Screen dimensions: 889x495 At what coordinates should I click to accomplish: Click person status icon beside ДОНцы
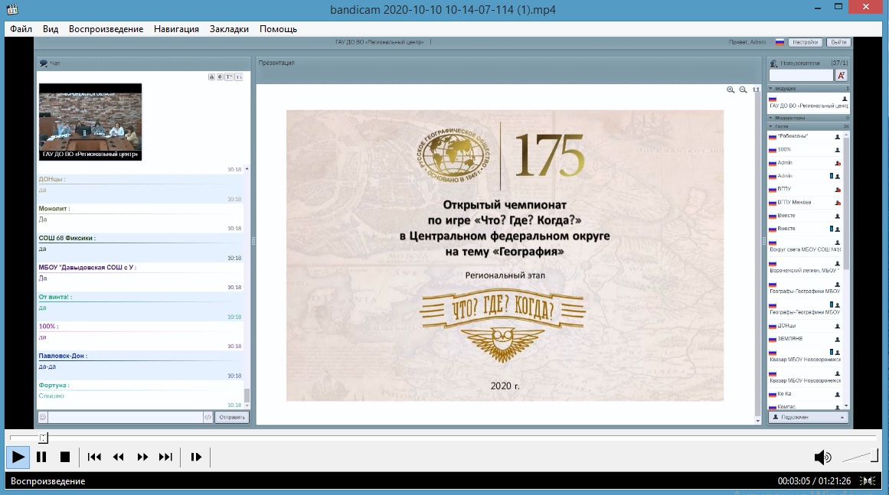pyautogui.click(x=838, y=326)
